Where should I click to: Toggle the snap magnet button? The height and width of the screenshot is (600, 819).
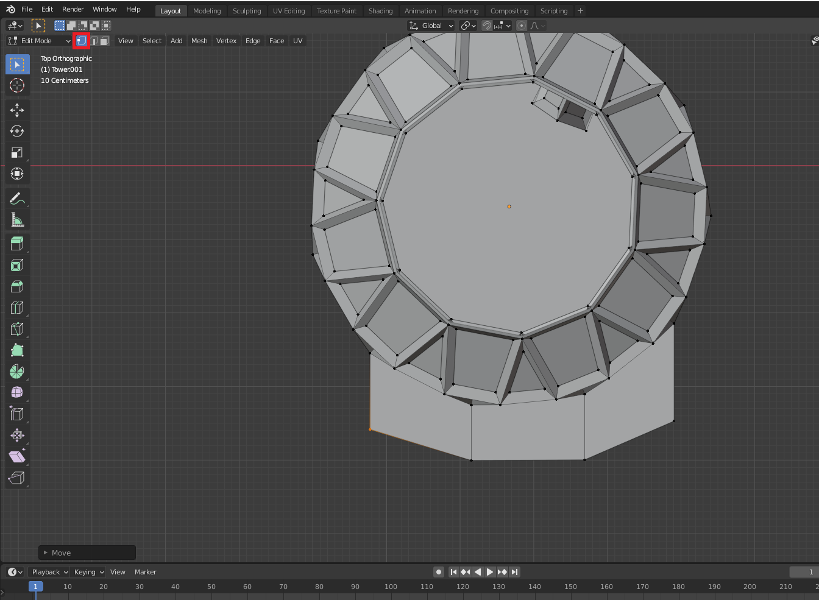pyautogui.click(x=486, y=26)
